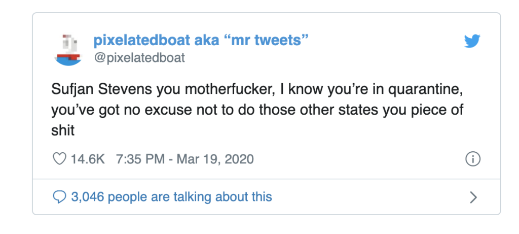
Task: Open the pixelatedboat aka "mr tweets" profile name
Action: pos(201,41)
